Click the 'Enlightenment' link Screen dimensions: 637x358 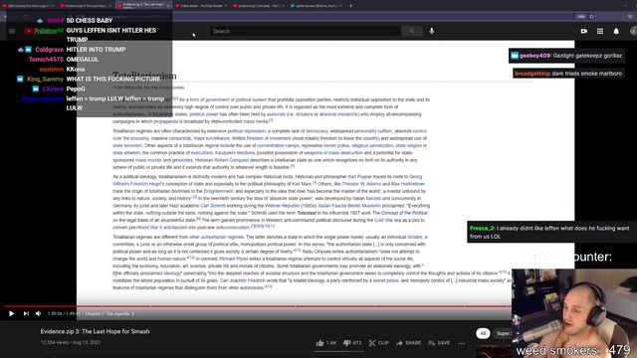218,191
